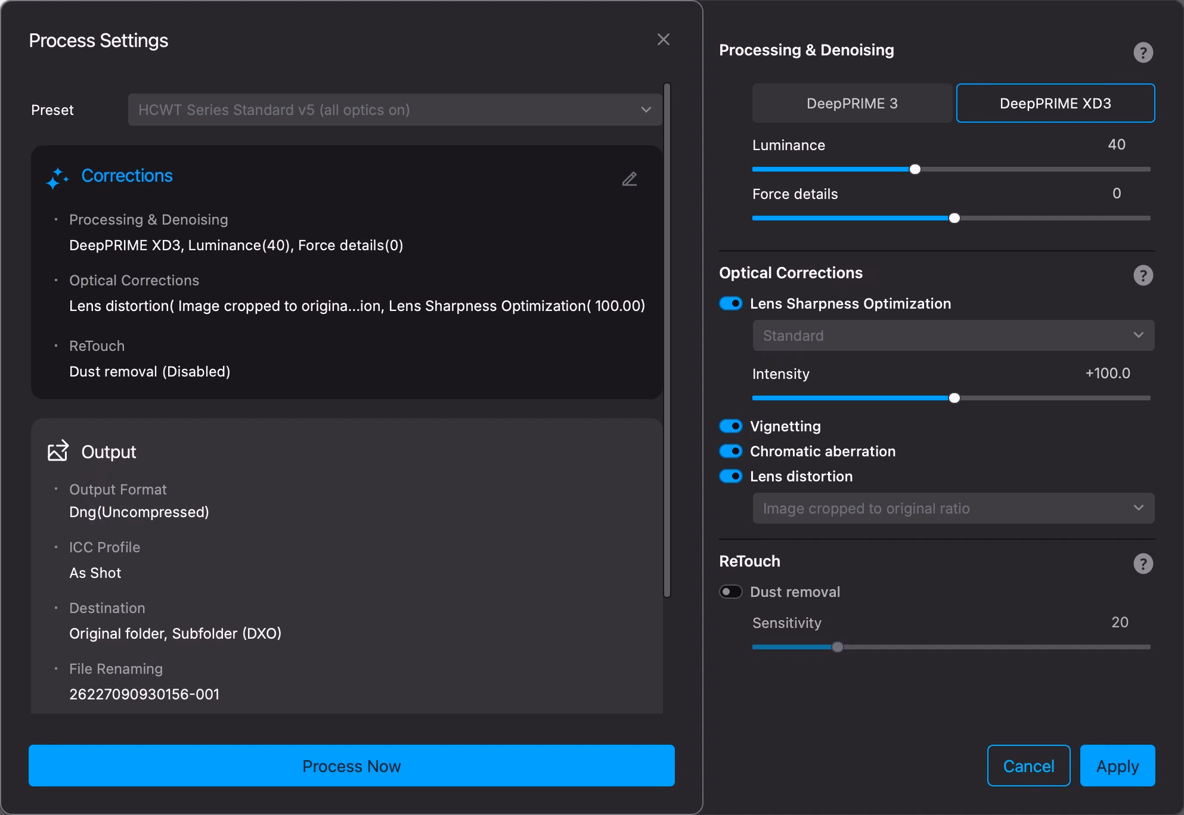Close the Process Settings dialog
This screenshot has width=1184, height=815.
[664, 39]
